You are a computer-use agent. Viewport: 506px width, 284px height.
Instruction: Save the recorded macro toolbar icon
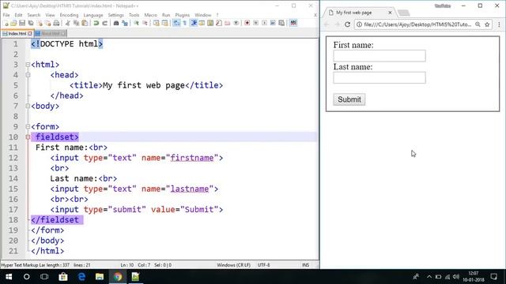click(281, 23)
